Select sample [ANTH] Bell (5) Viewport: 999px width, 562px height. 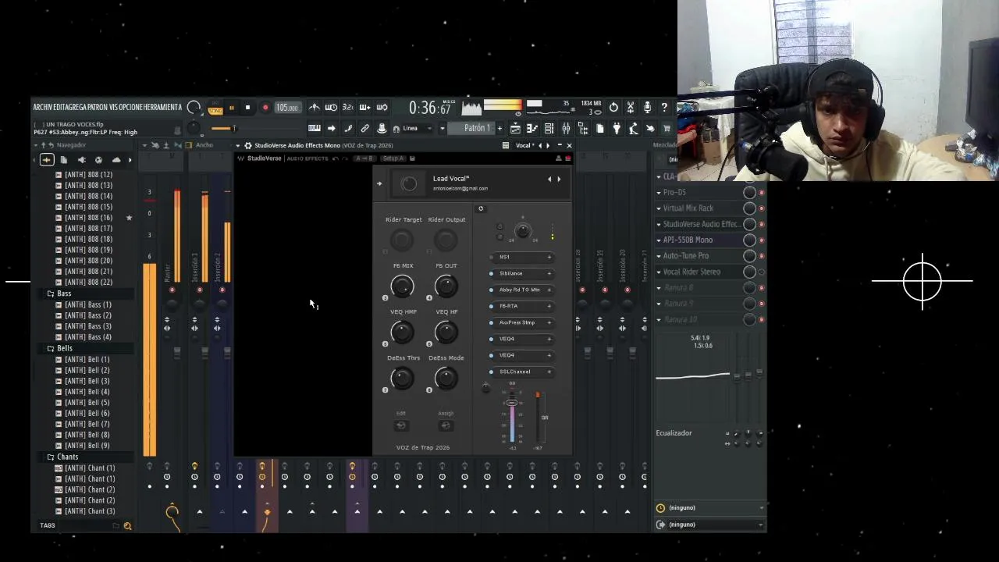(87, 403)
